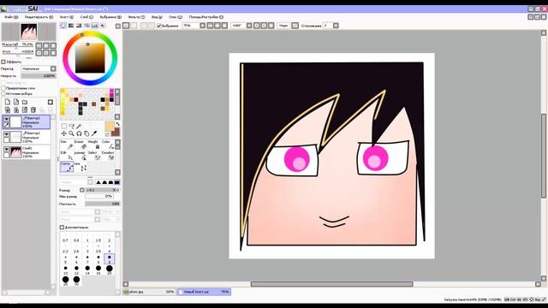548x308 pixels.
Task: Toggle the scratchpad panel icon
Action: pyautogui.click(x=103, y=26)
